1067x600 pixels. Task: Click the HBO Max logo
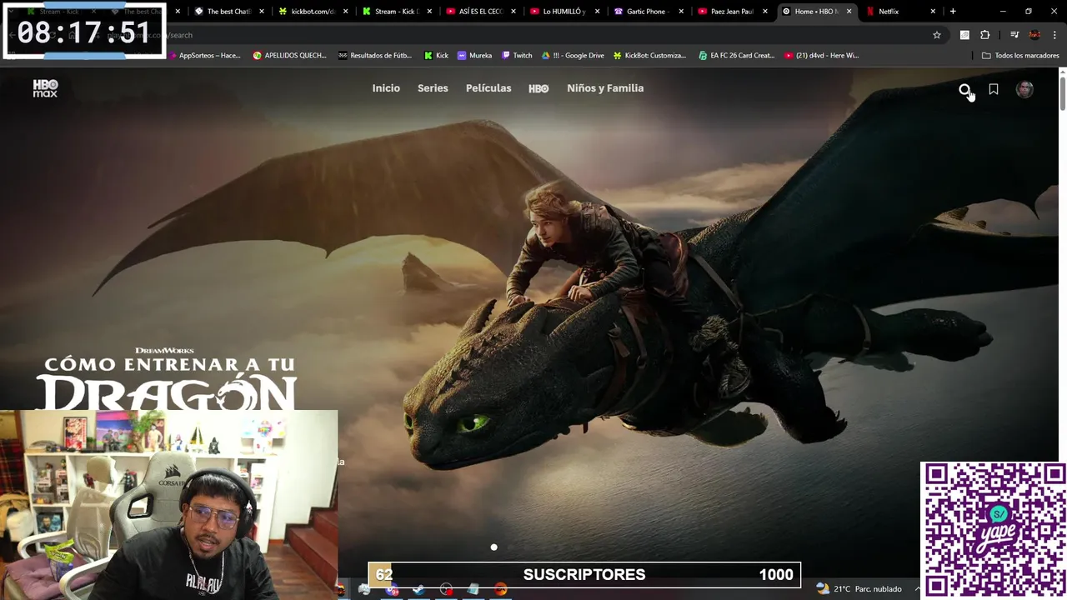45,88
